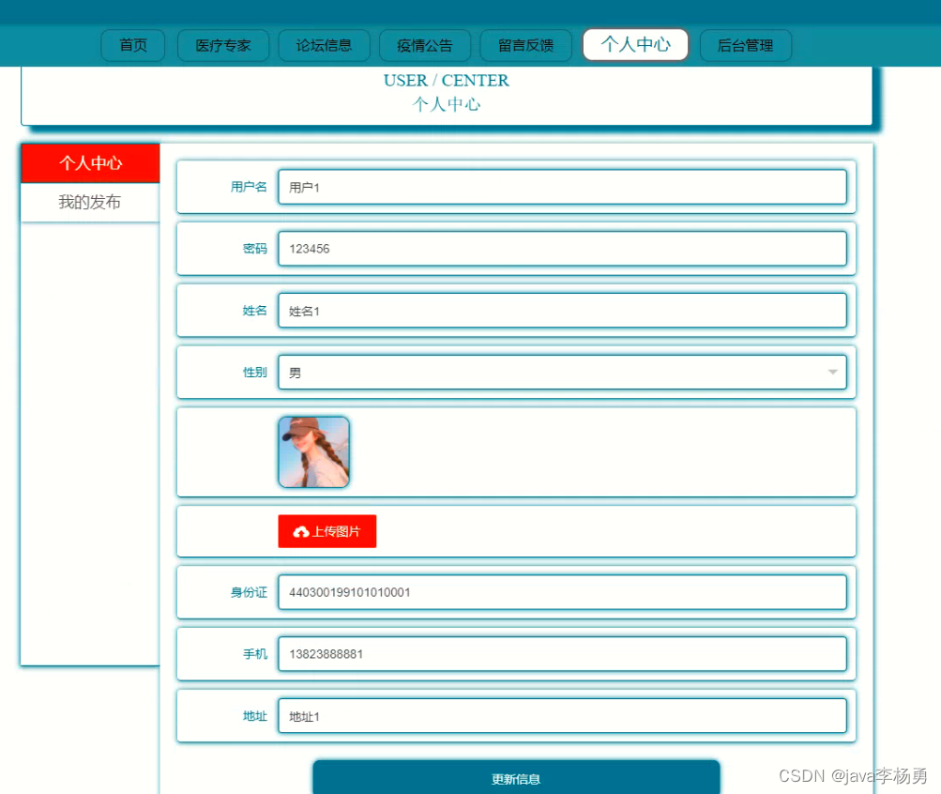Click the 姓名 input field
941x794 pixels.
[x=562, y=311]
